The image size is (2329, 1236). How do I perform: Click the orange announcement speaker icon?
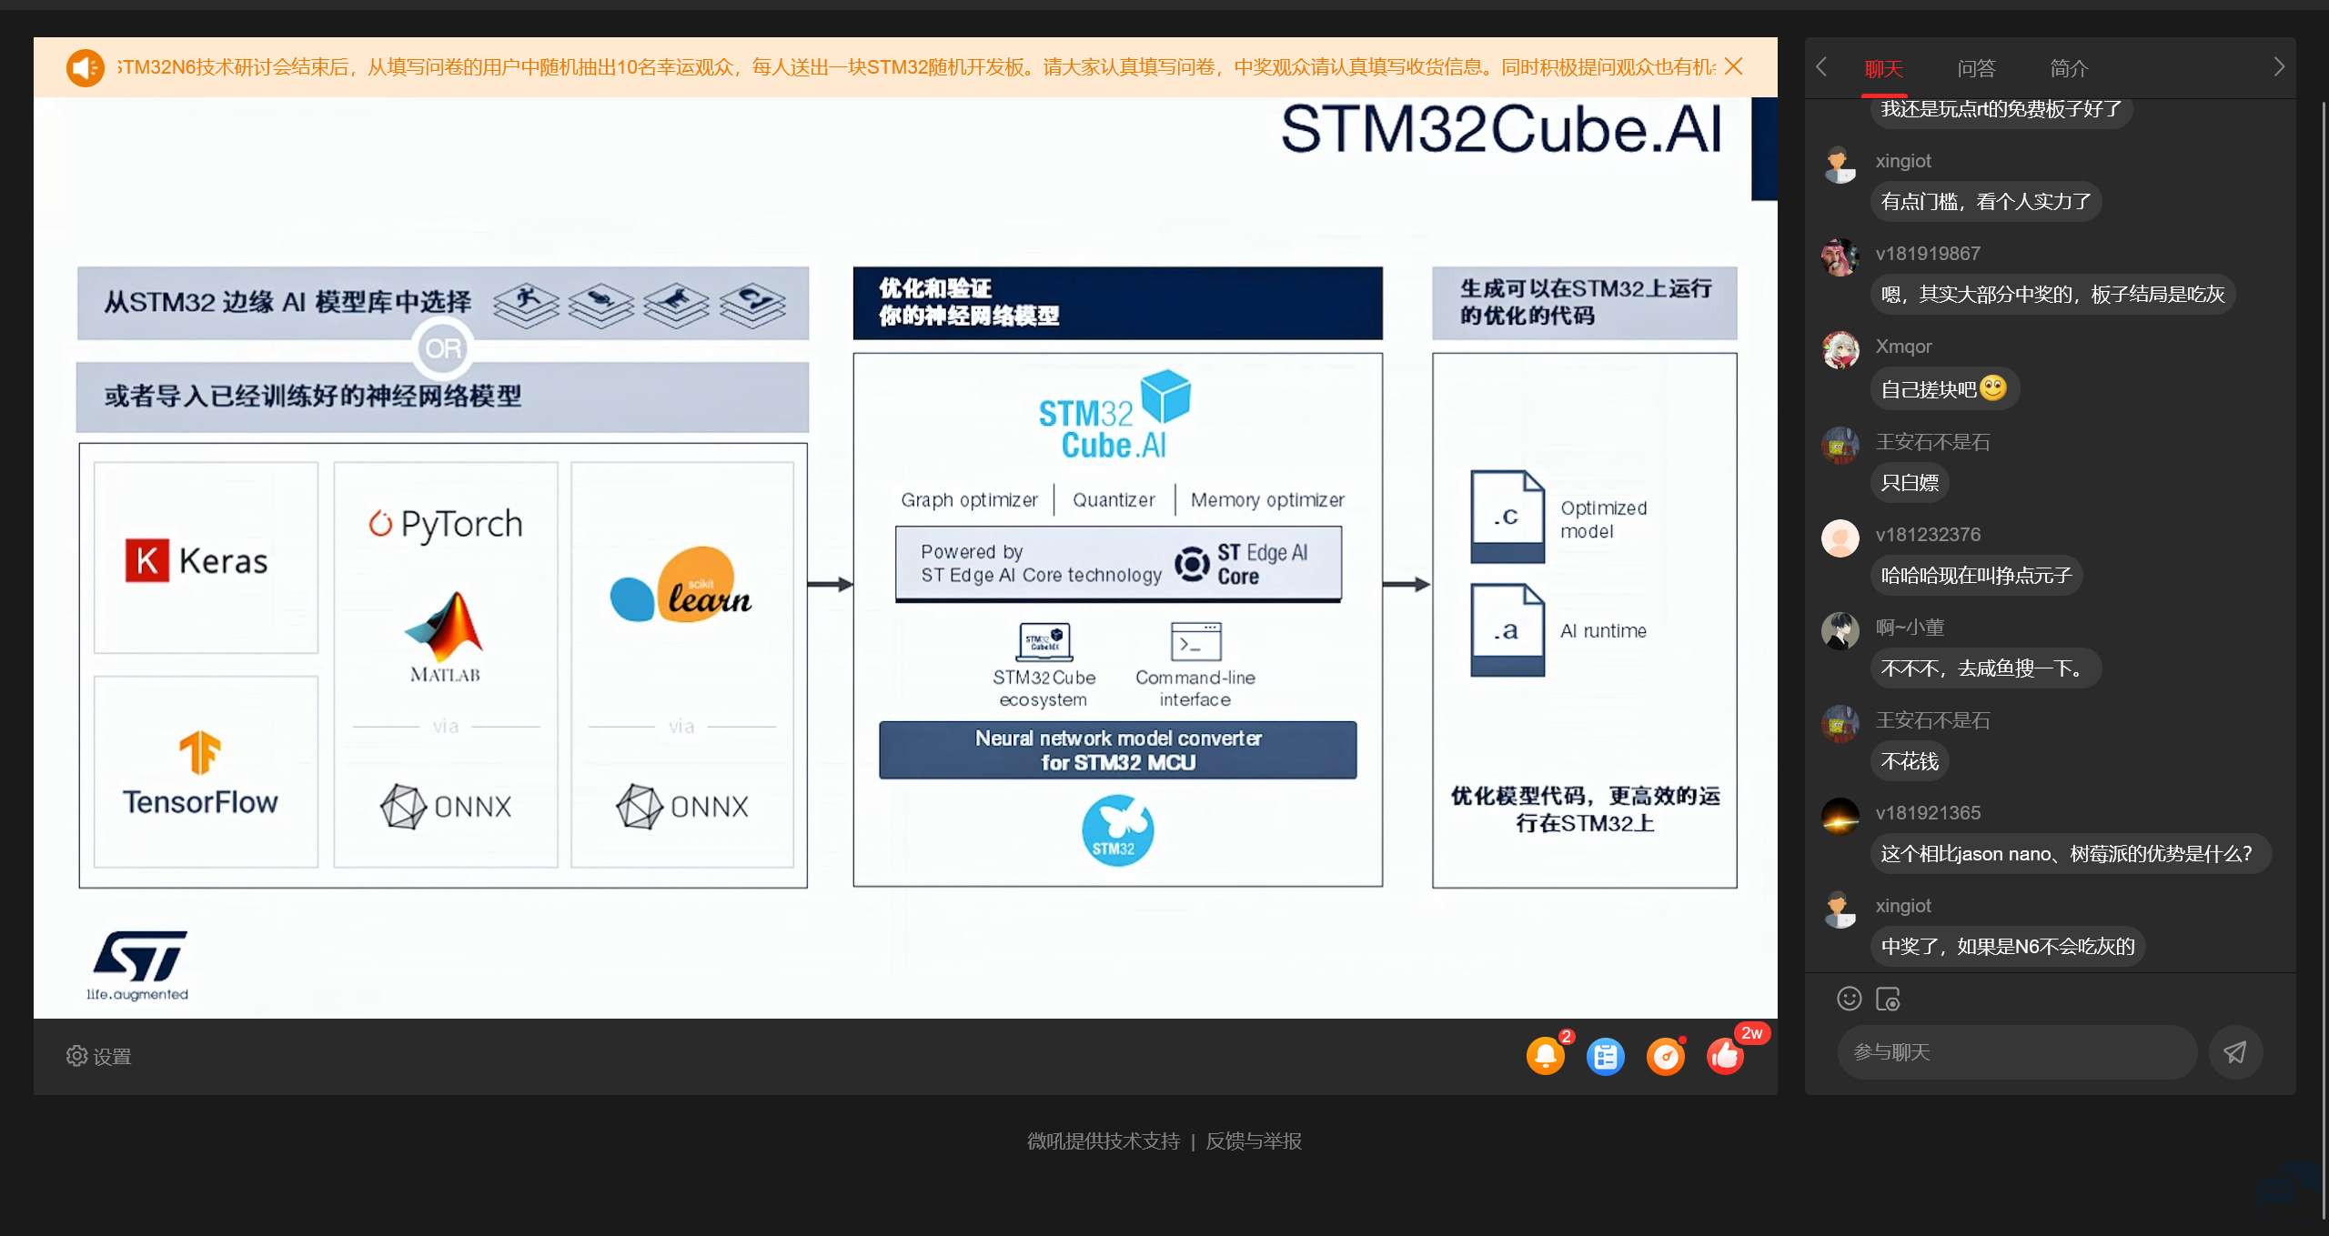click(x=86, y=67)
